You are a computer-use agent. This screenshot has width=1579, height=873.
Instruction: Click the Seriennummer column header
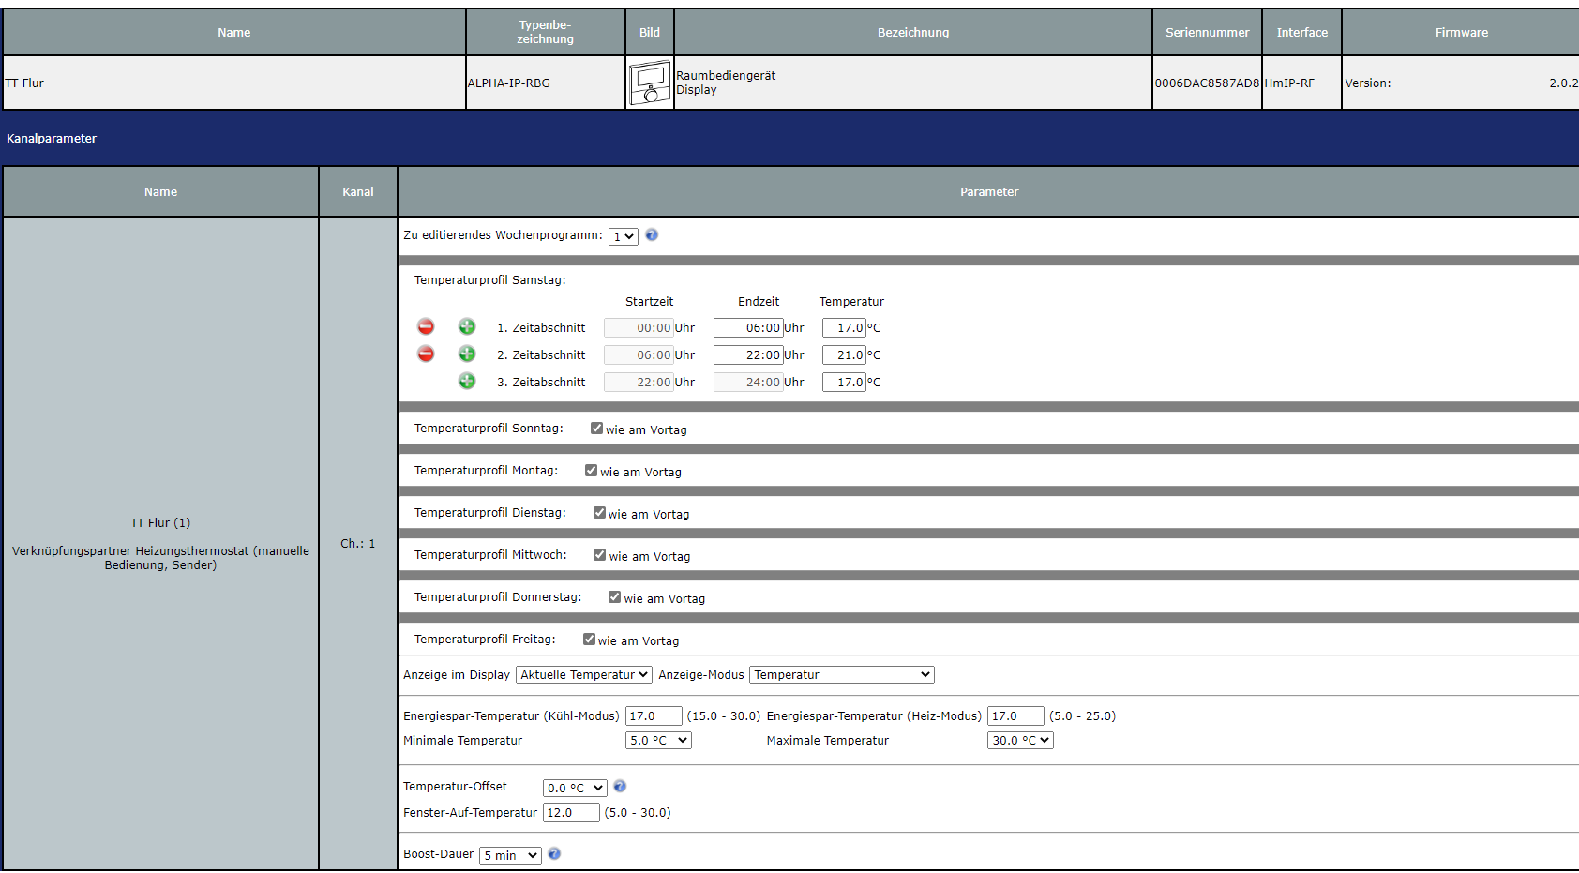[x=1207, y=32]
